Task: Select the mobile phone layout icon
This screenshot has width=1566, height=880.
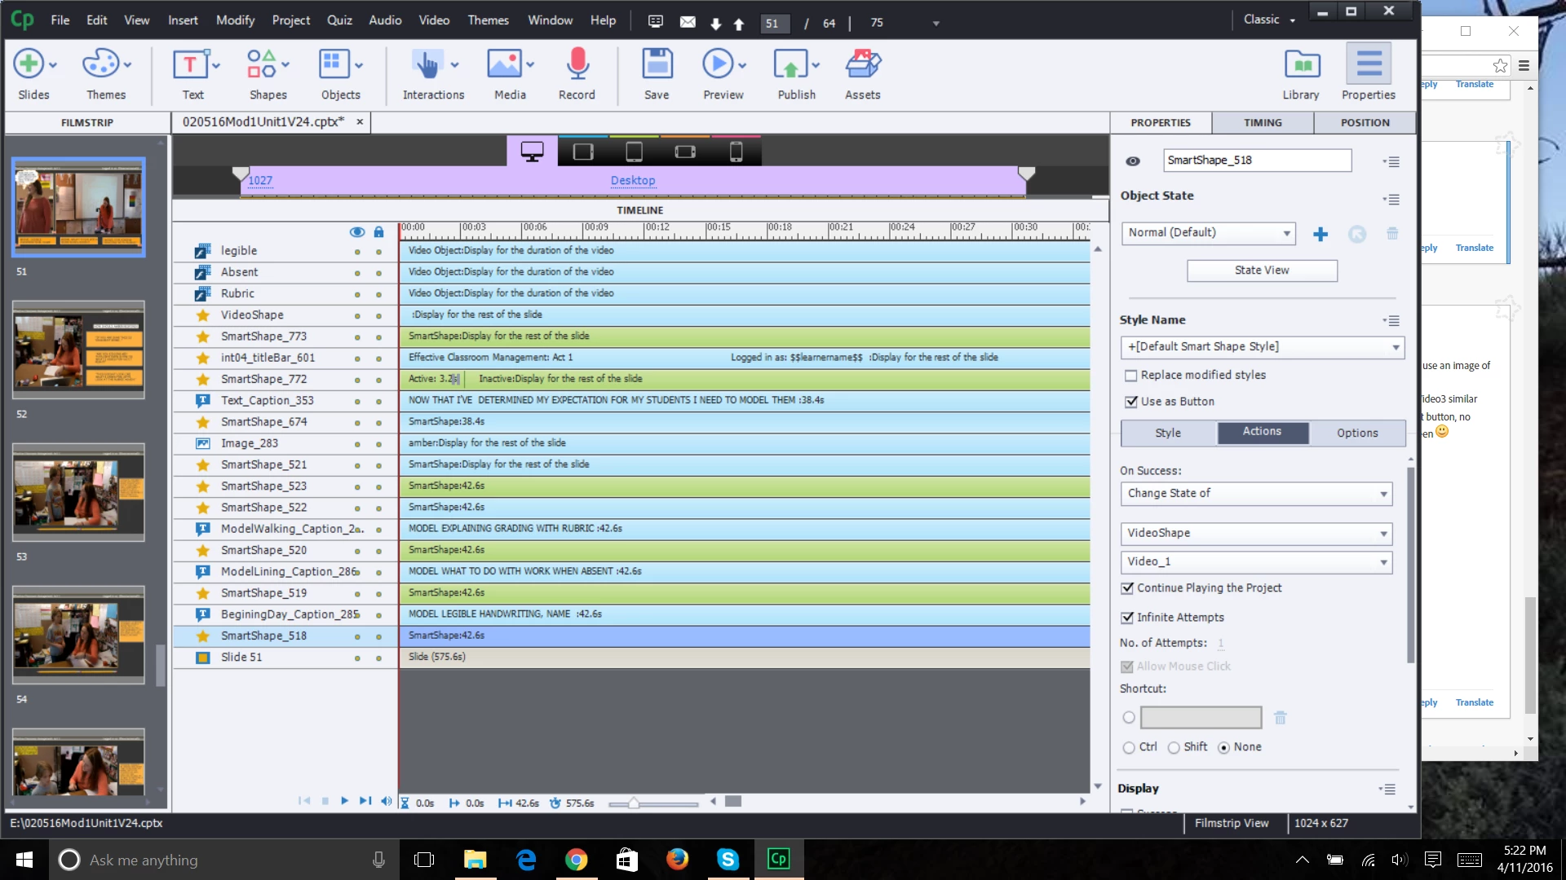Action: [x=736, y=152]
